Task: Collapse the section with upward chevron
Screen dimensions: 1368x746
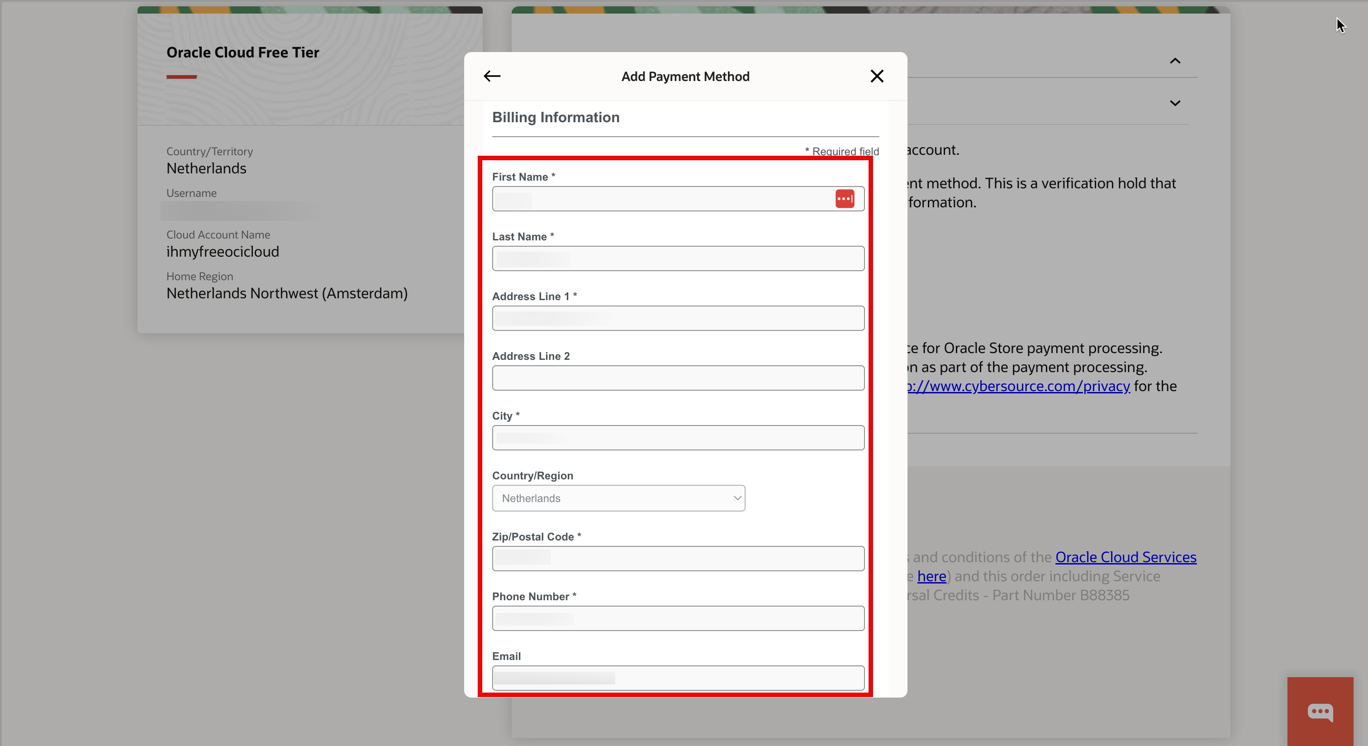Action: tap(1175, 61)
